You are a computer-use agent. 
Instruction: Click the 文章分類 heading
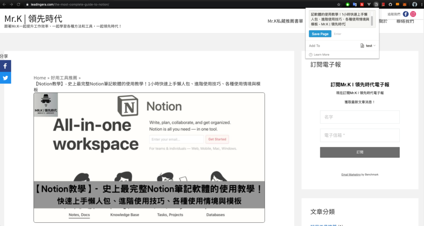(x=323, y=212)
